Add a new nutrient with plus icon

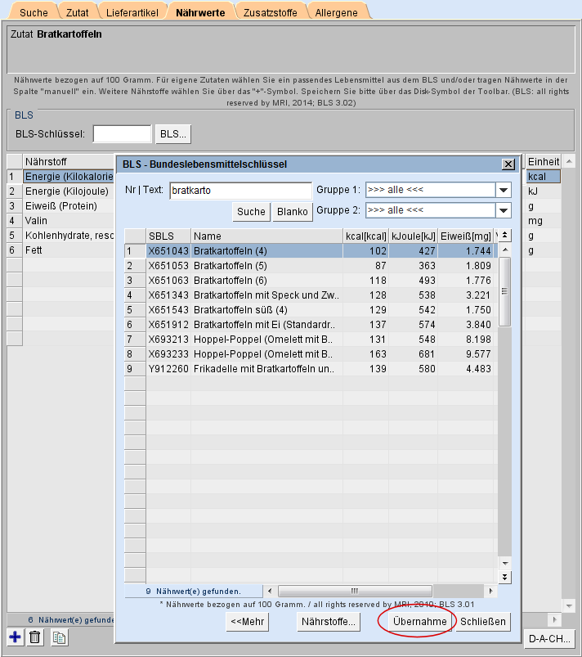[x=15, y=637]
